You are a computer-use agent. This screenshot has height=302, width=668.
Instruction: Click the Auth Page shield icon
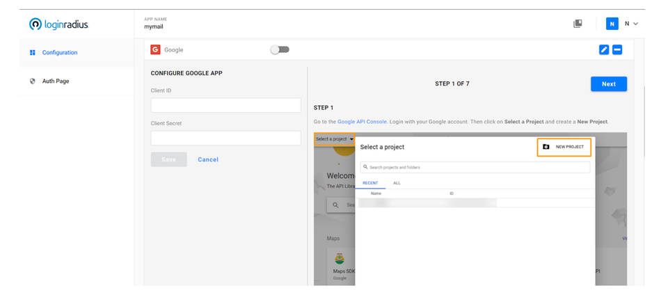pyautogui.click(x=33, y=81)
